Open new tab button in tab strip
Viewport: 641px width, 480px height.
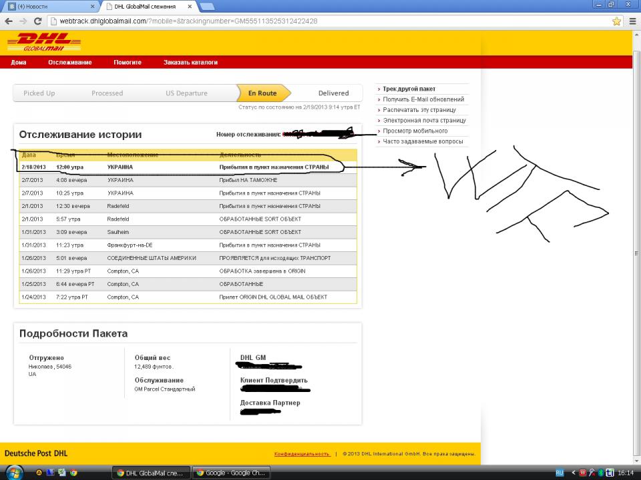coord(207,6)
